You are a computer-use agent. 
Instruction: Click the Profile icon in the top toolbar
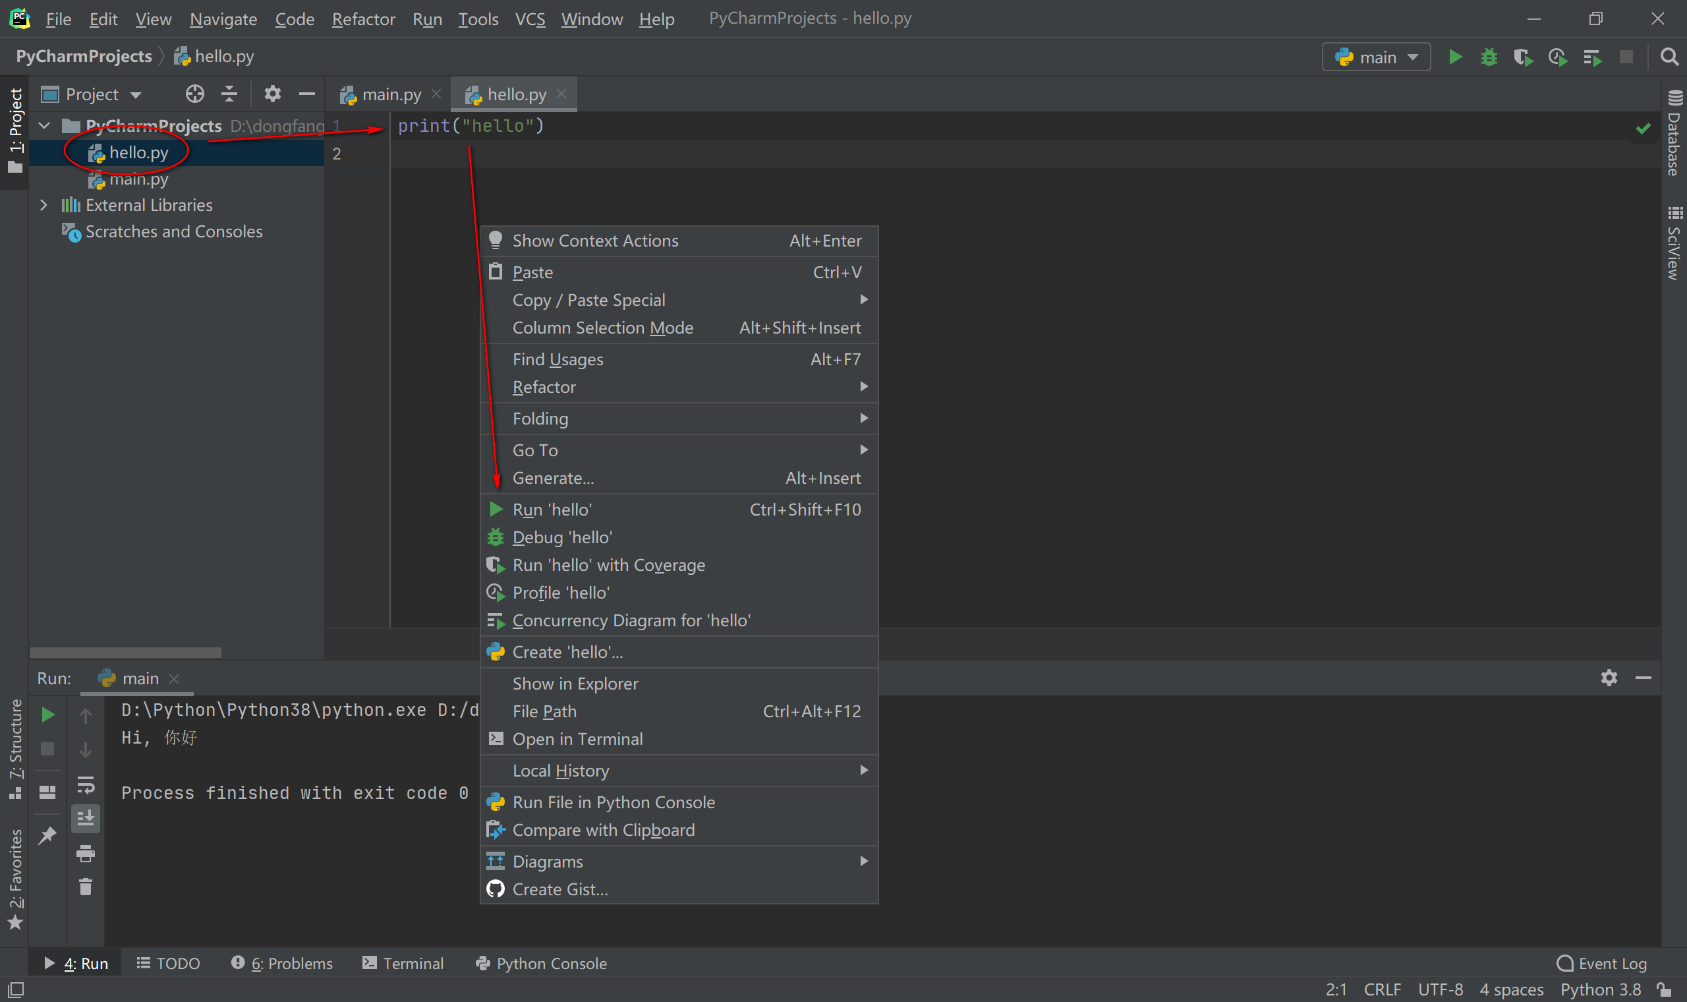pyautogui.click(x=1557, y=57)
